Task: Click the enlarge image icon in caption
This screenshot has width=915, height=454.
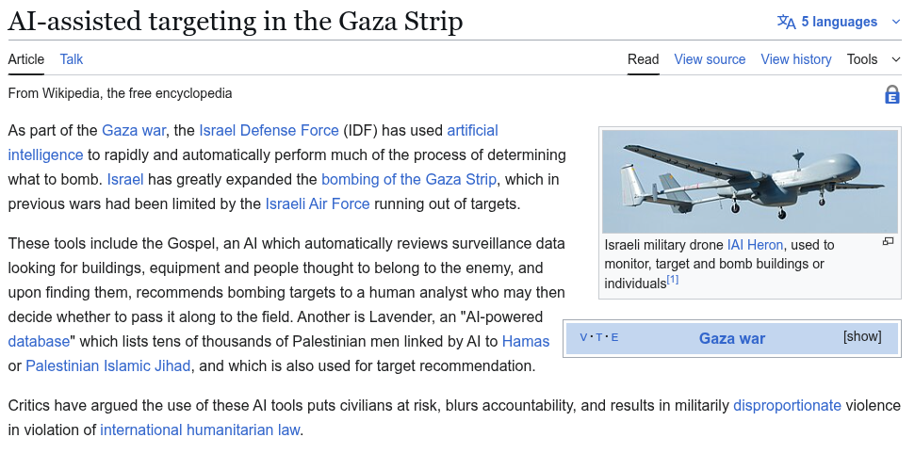Action: [888, 242]
